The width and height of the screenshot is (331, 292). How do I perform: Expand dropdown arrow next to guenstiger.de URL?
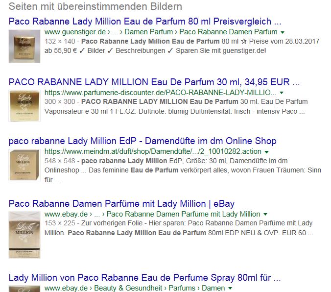pyautogui.click(x=283, y=32)
